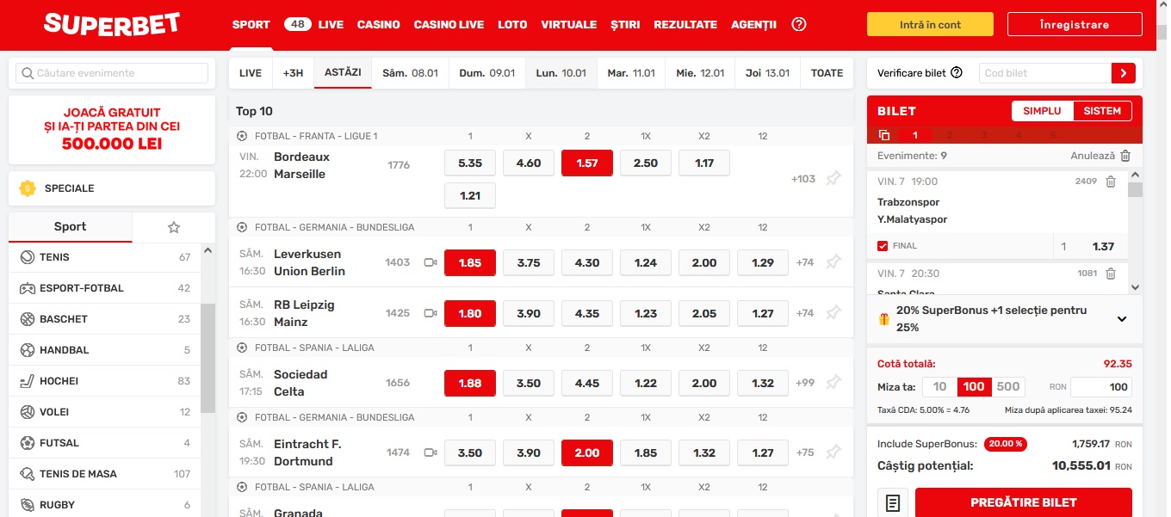
Task: Click the Cod bilet input field
Action: [x=1045, y=73]
